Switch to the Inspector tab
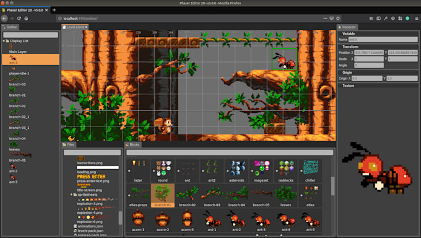 pos(347,27)
